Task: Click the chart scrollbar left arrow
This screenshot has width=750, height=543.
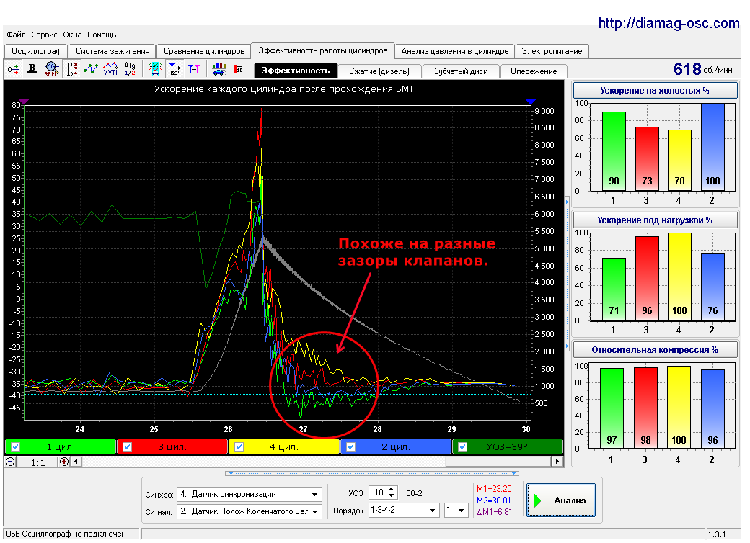Action: coord(76,462)
